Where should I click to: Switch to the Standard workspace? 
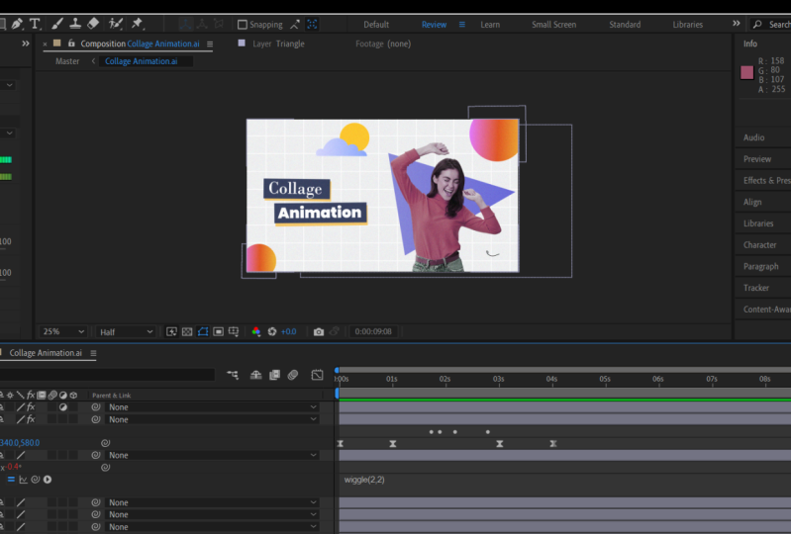(625, 24)
